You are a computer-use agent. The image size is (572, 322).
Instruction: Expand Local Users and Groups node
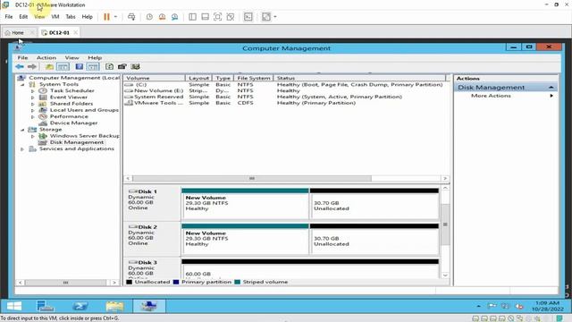pyautogui.click(x=33, y=110)
